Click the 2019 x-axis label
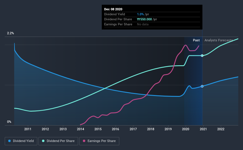 point(168,129)
